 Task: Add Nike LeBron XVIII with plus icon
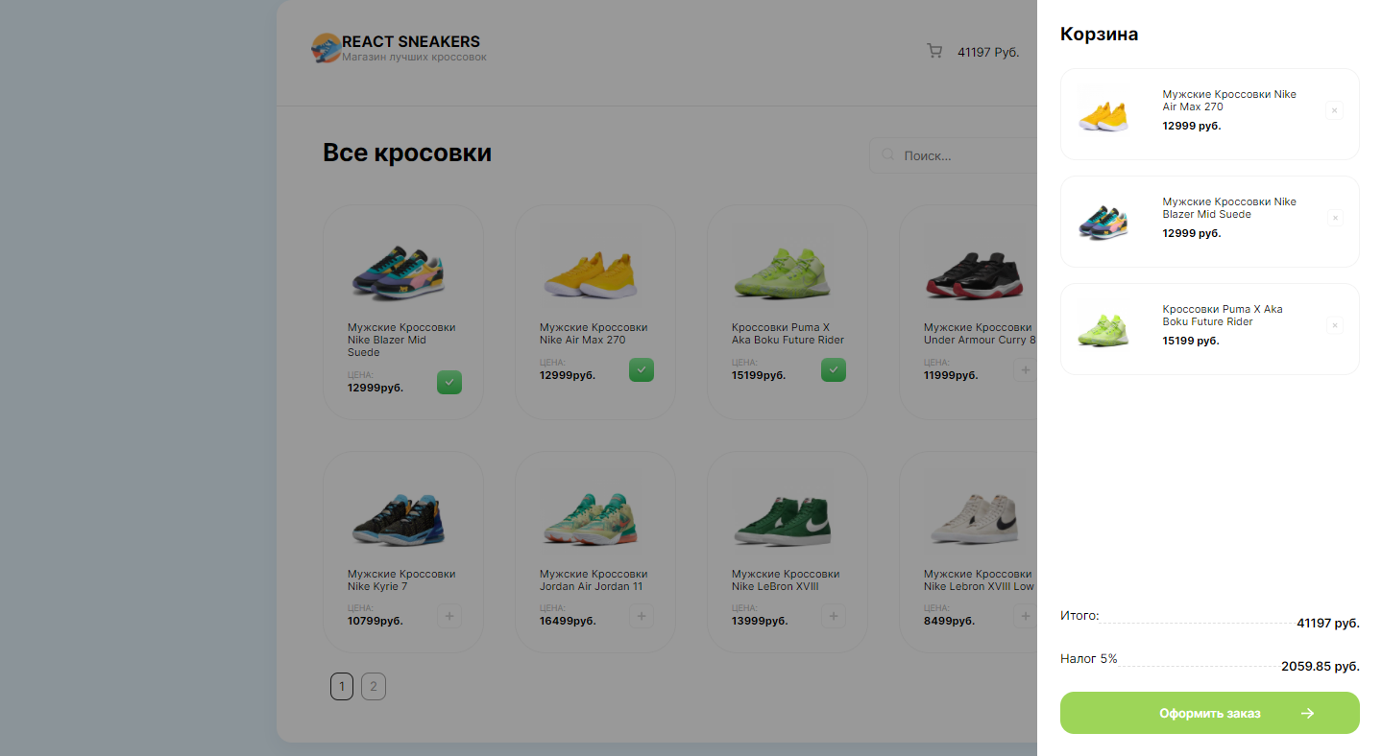tap(834, 616)
